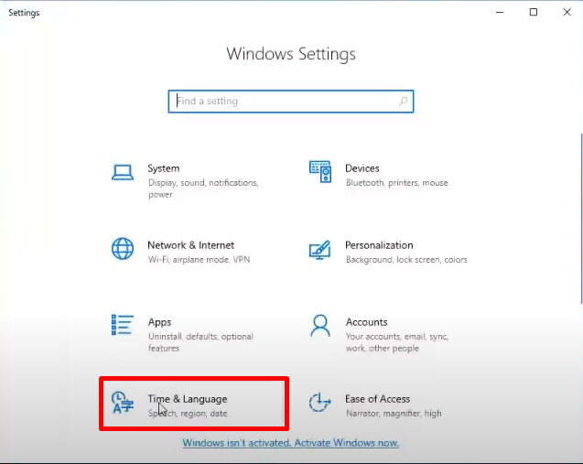Click 'Bluetooth, printers, mouse' description
Image resolution: width=583 pixels, height=464 pixels.
396,183
